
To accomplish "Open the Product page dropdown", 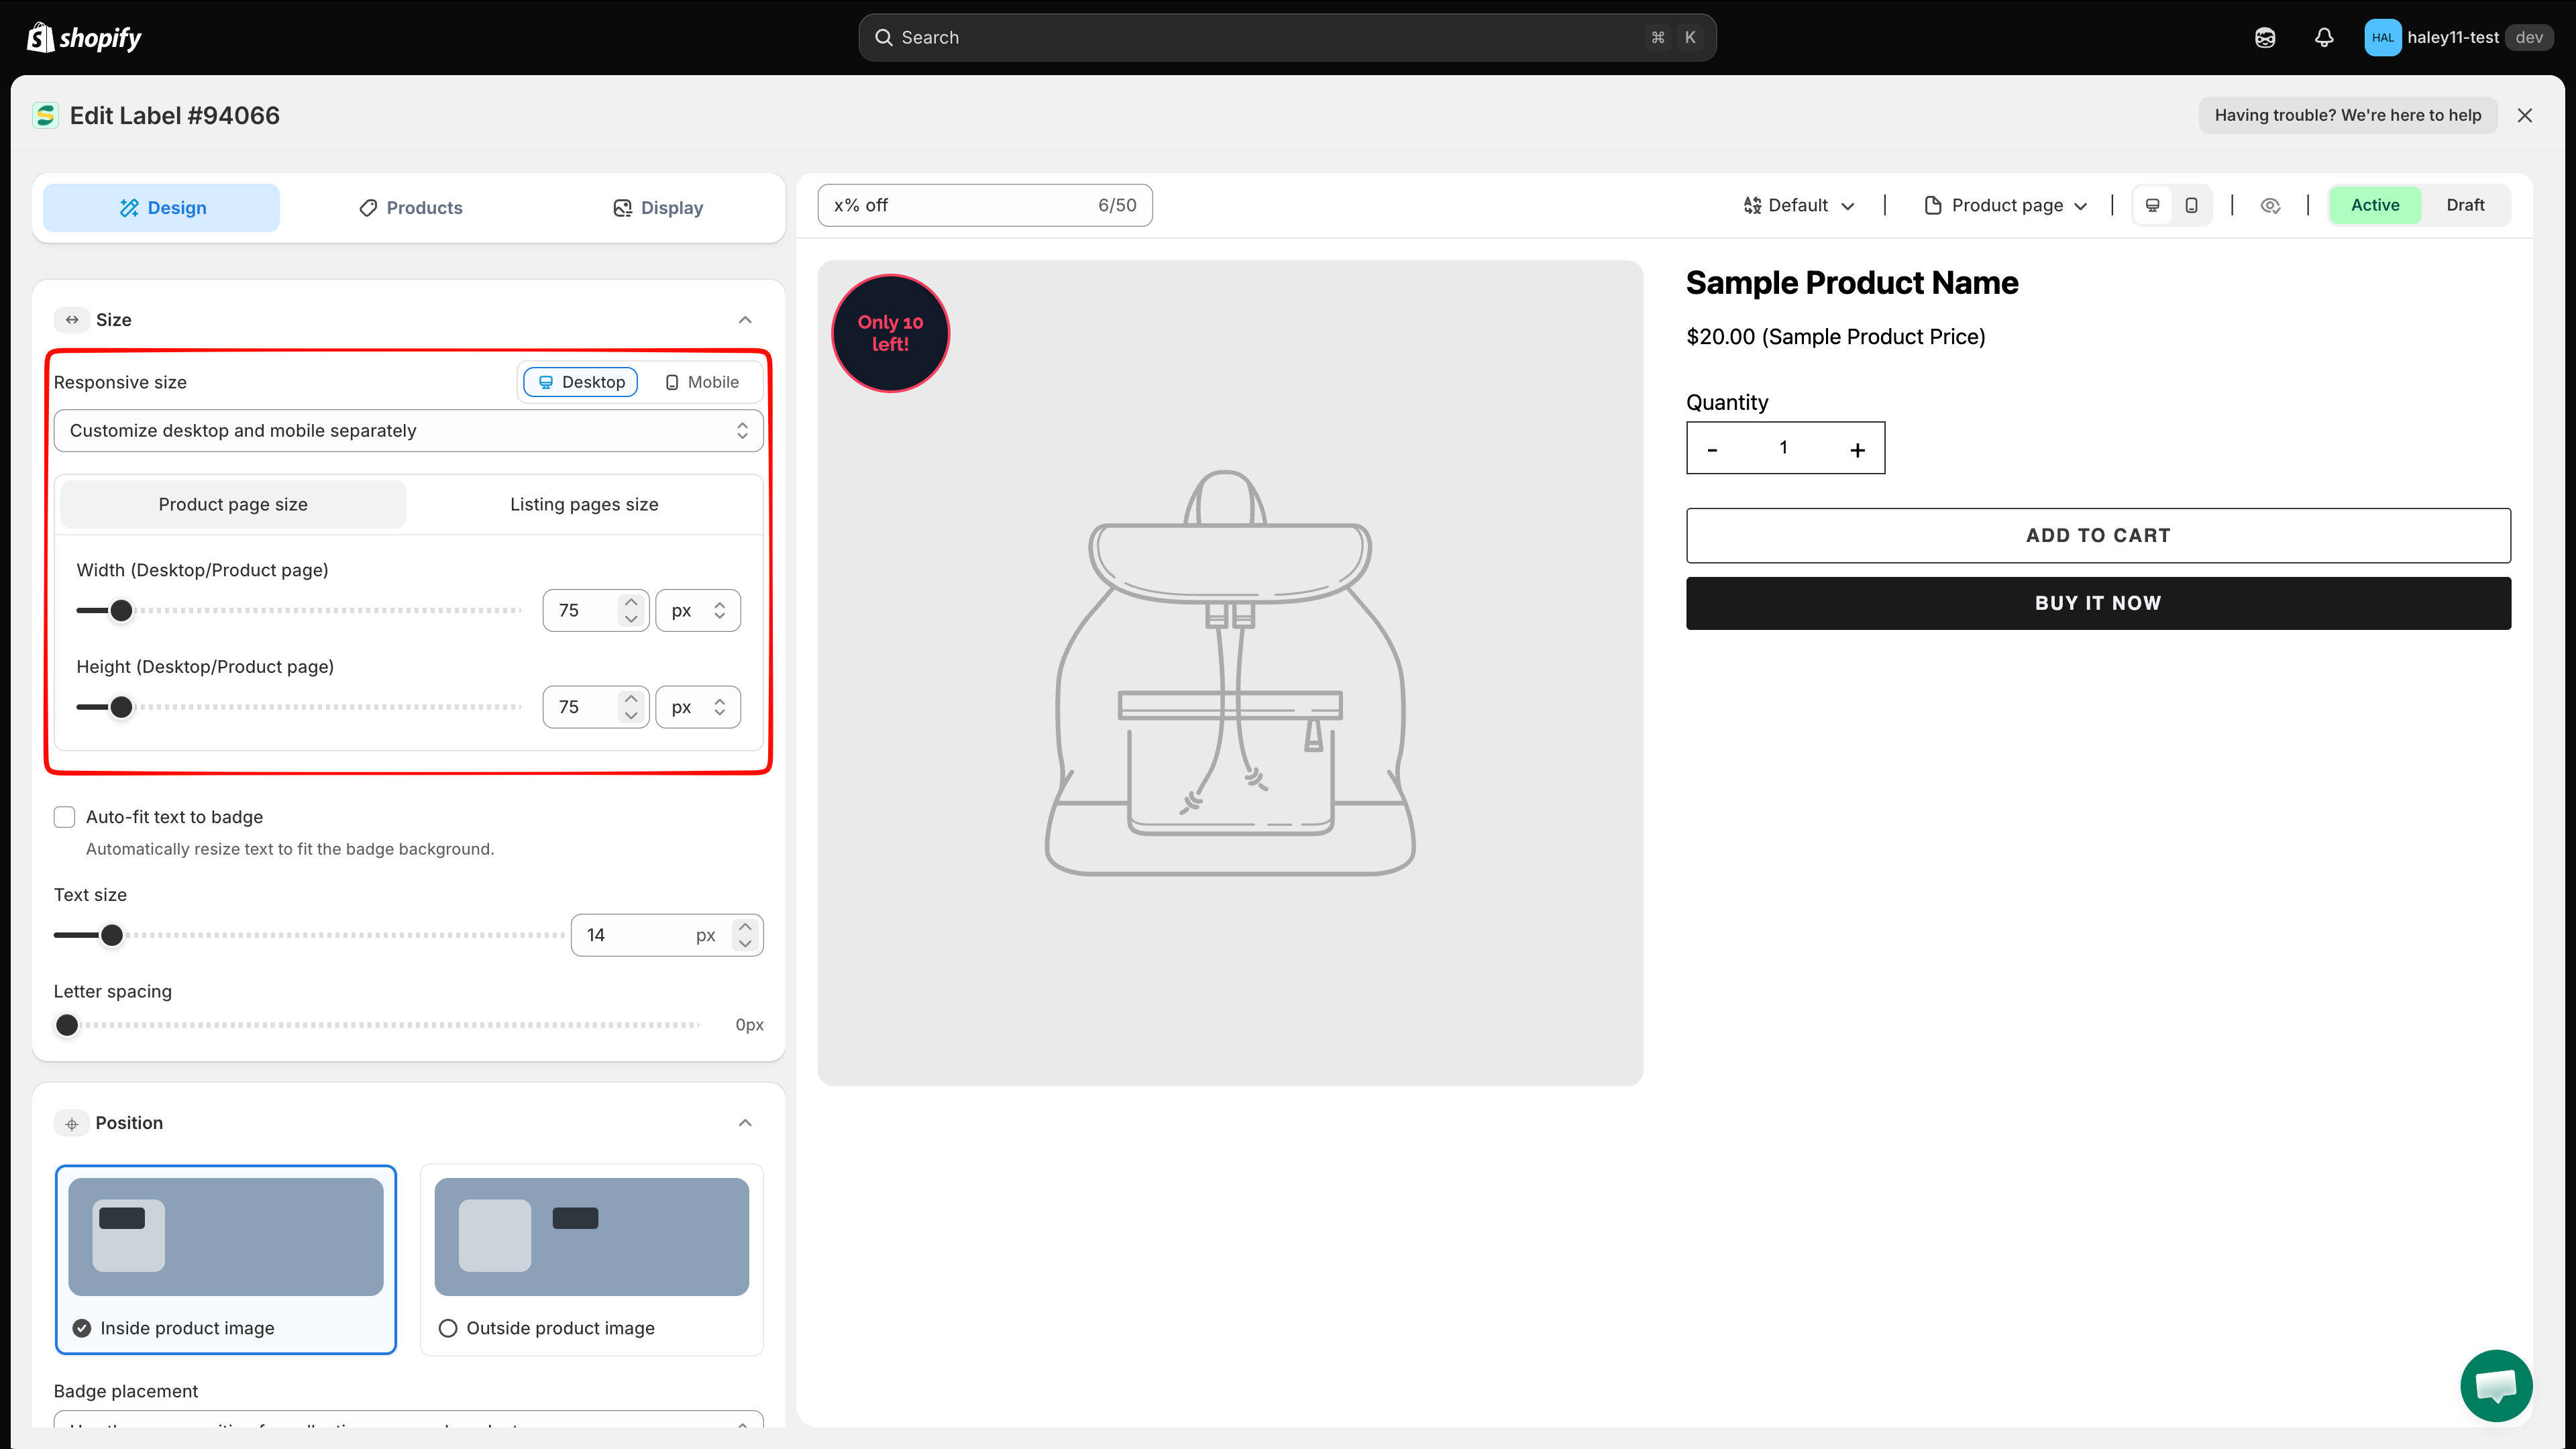I will (x=2006, y=205).
